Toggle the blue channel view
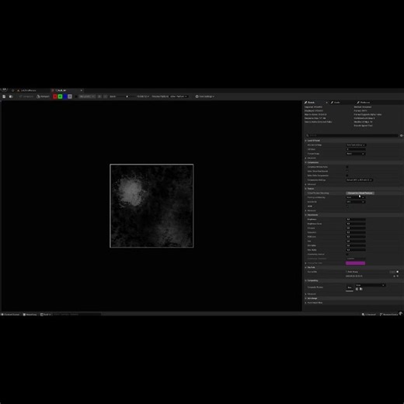This screenshot has width=404, height=404. 65,96
